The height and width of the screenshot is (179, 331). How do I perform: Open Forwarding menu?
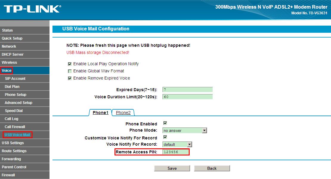pyautogui.click(x=24, y=159)
